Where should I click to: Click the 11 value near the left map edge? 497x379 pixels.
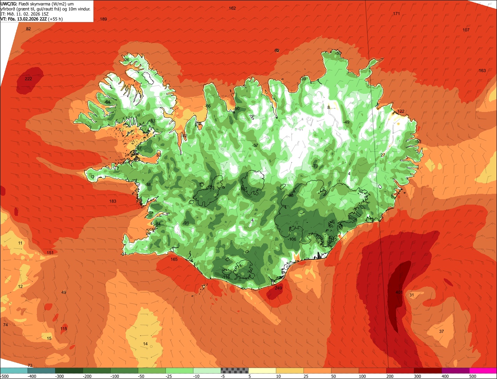pos(20,243)
